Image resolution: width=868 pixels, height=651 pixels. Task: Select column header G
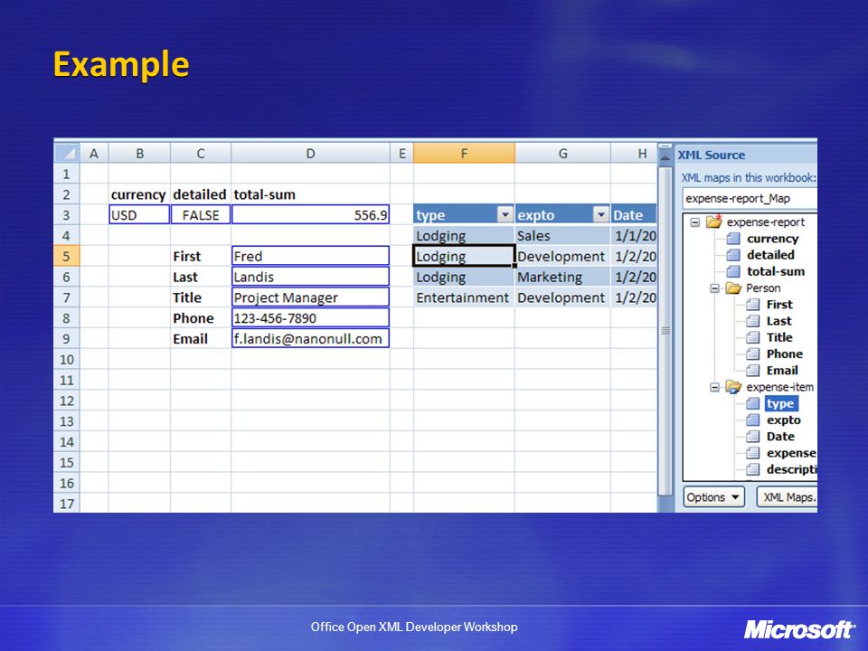(562, 154)
